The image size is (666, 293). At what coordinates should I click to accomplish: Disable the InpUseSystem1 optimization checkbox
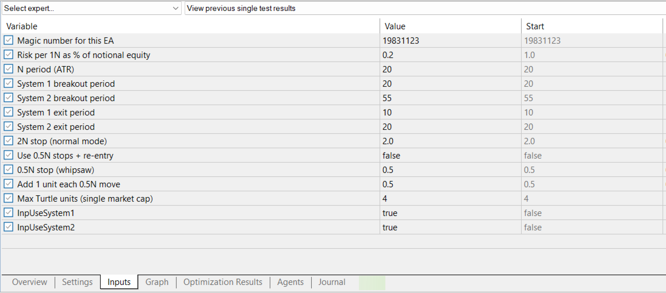[x=9, y=213]
